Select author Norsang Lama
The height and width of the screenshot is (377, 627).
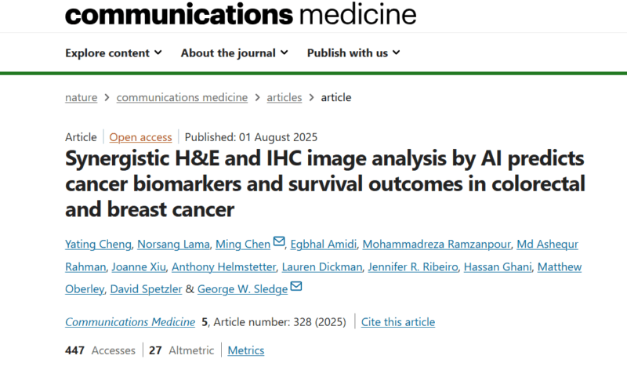[x=173, y=245]
